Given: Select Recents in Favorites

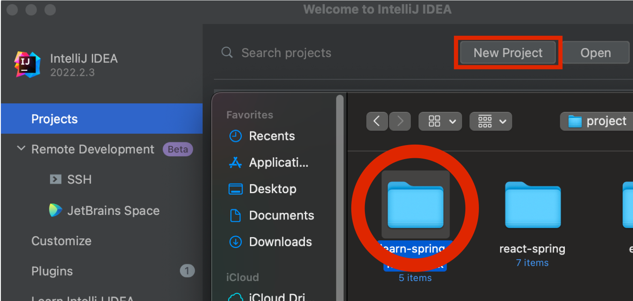Looking at the screenshot, I should [x=272, y=136].
